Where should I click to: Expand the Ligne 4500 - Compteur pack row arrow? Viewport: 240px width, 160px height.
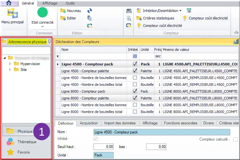pos(58,64)
